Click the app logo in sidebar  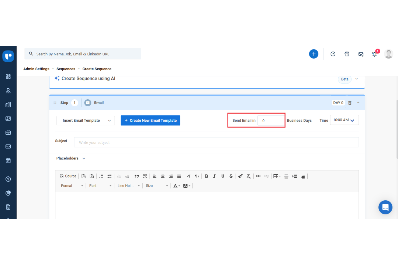[8, 56]
